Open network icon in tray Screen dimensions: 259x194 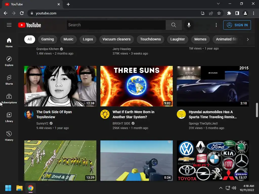[x=228, y=188]
